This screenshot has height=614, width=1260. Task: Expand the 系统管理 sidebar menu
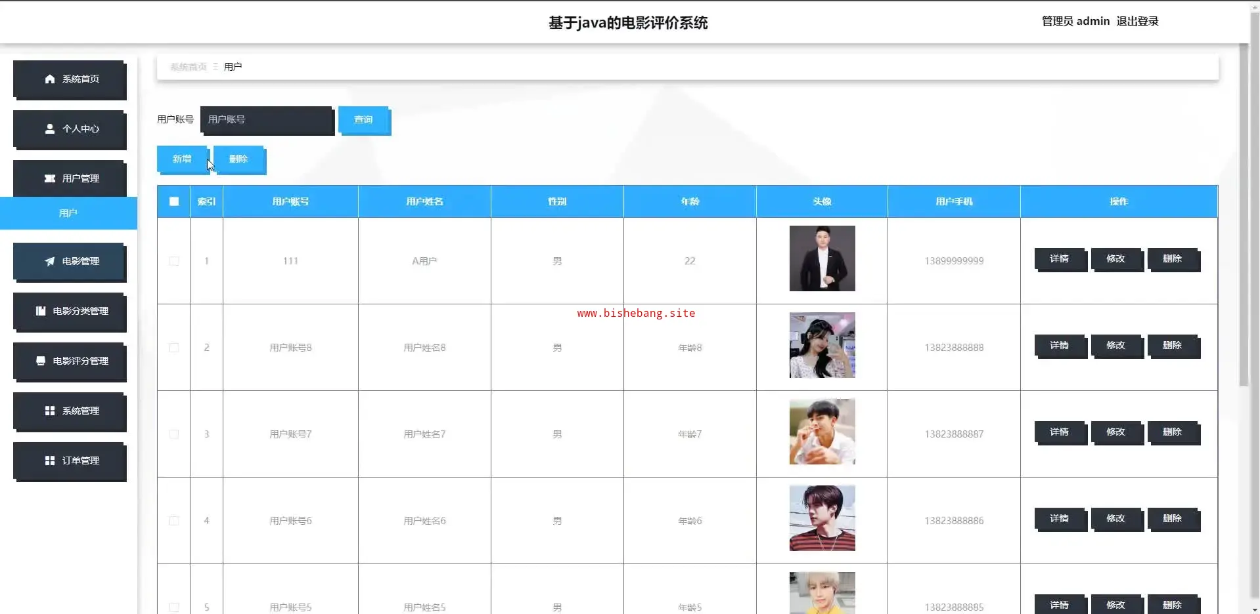click(x=70, y=411)
